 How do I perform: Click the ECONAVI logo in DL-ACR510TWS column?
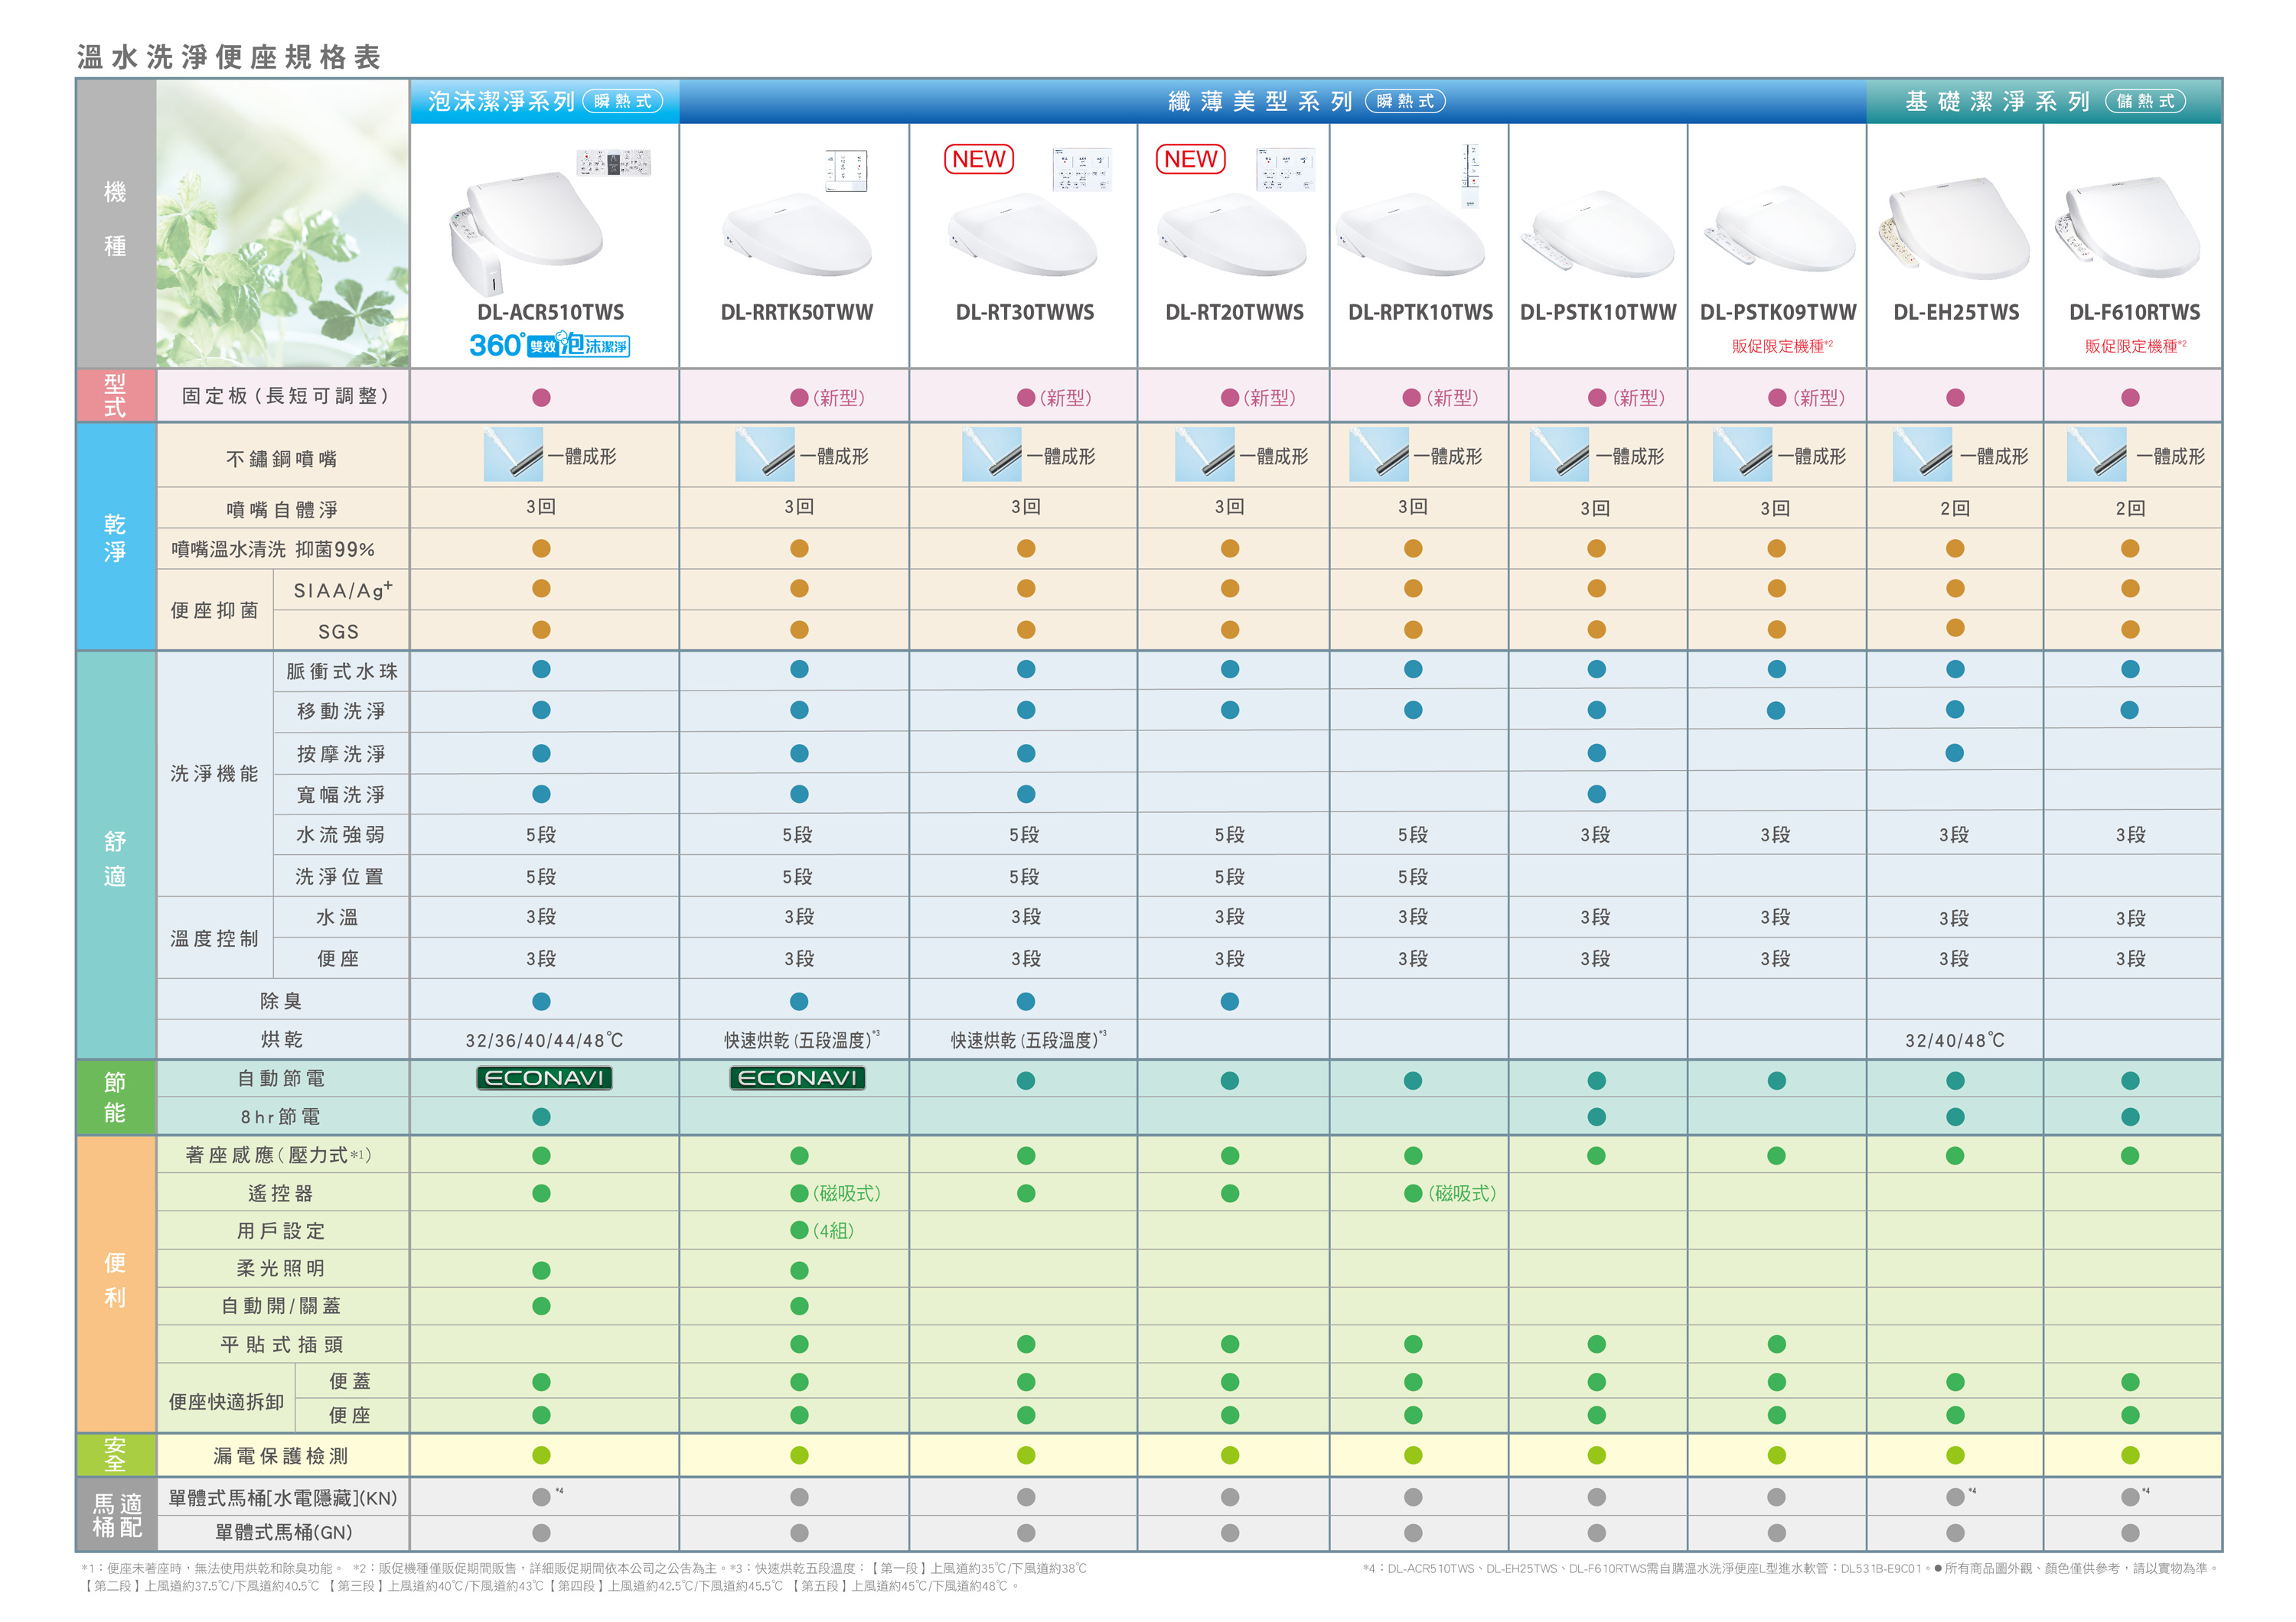544,1078
